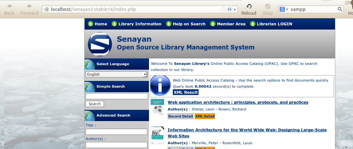Click green arrow icon beside Library Information
Image resolution: width=353 pixels, height=149 pixels.
pyautogui.click(x=114, y=23)
